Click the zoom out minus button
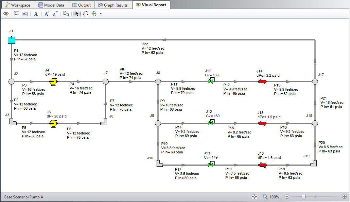The width and height of the screenshot is (350, 202). point(287,197)
